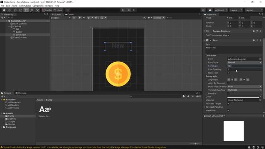Toggle Maskable checkbox
This screenshot has height=149, width=265.
click(x=229, y=111)
